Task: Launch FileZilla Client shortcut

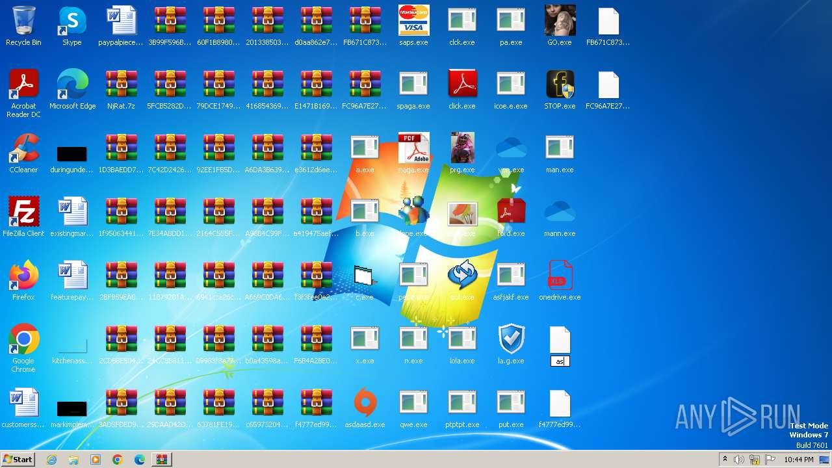Action: (x=23, y=217)
